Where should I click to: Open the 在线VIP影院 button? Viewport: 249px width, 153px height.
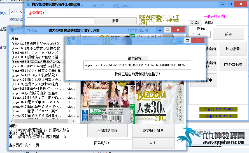[x=233, y=64]
